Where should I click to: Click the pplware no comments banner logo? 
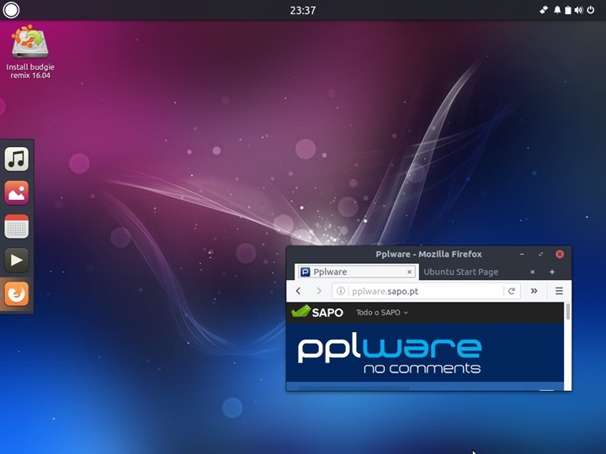[x=389, y=355]
